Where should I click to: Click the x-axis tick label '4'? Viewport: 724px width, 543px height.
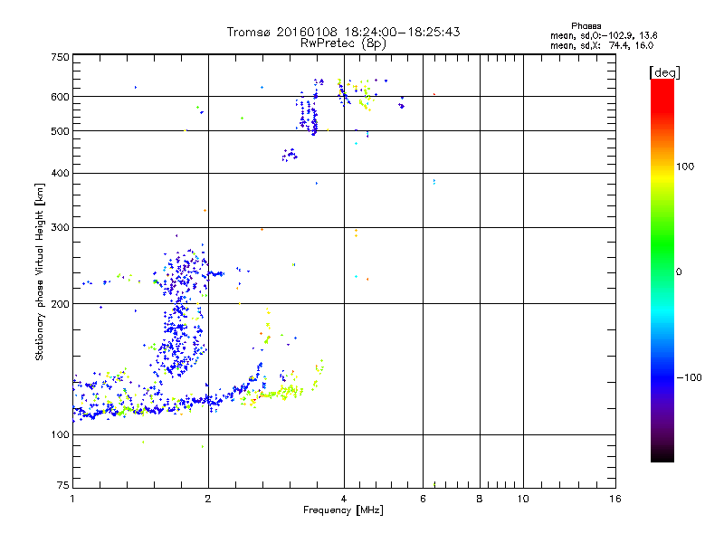click(x=344, y=499)
